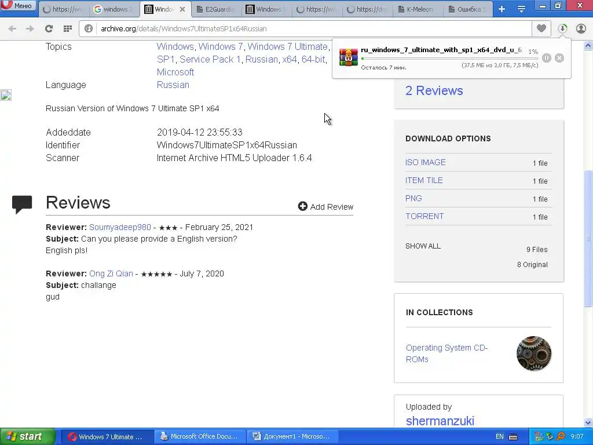Click the download progress bar
Screen dimensions: 593x445
(x=449, y=59)
